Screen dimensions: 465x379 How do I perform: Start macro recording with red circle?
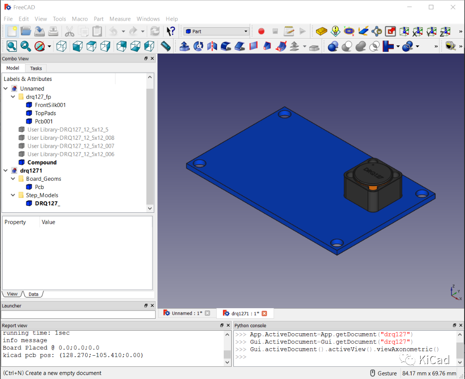261,31
